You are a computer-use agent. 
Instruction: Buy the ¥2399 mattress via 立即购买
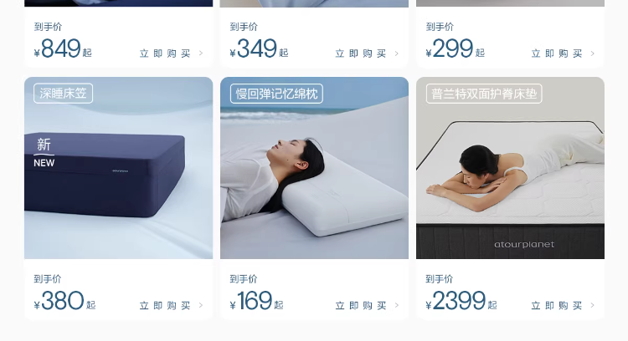click(x=556, y=305)
